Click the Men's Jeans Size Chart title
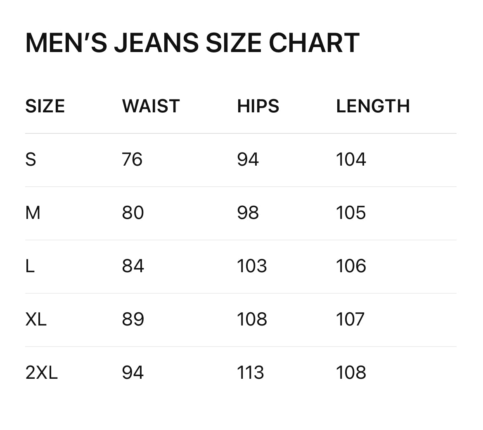The width and height of the screenshot is (483, 430). (192, 43)
